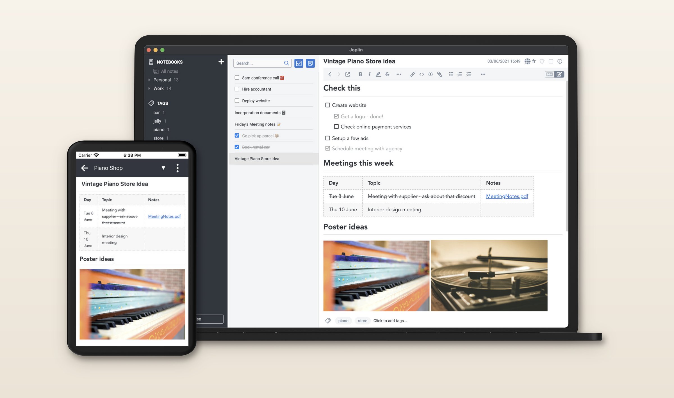674x398 pixels.
Task: Uncheck the Book rental car to-do
Action: pos(237,147)
